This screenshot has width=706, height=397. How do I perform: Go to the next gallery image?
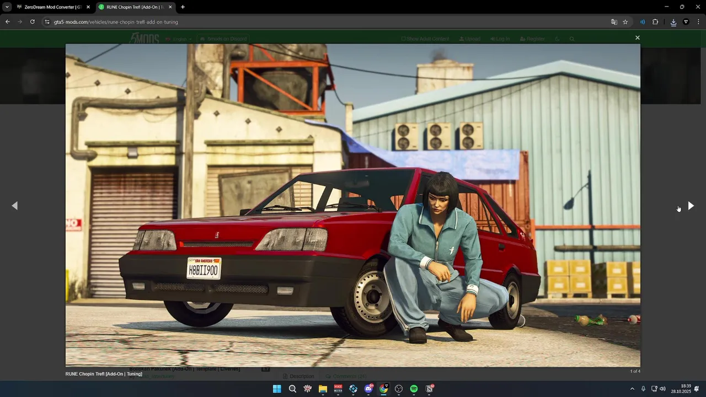pyautogui.click(x=691, y=206)
